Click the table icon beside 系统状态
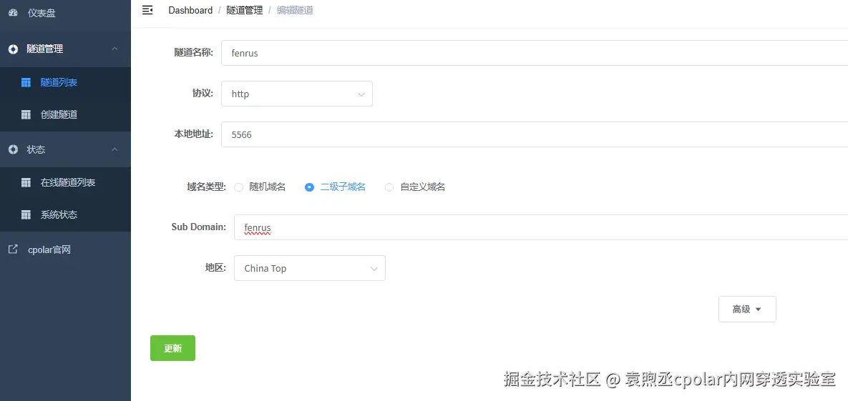This screenshot has width=848, height=401. (26, 214)
